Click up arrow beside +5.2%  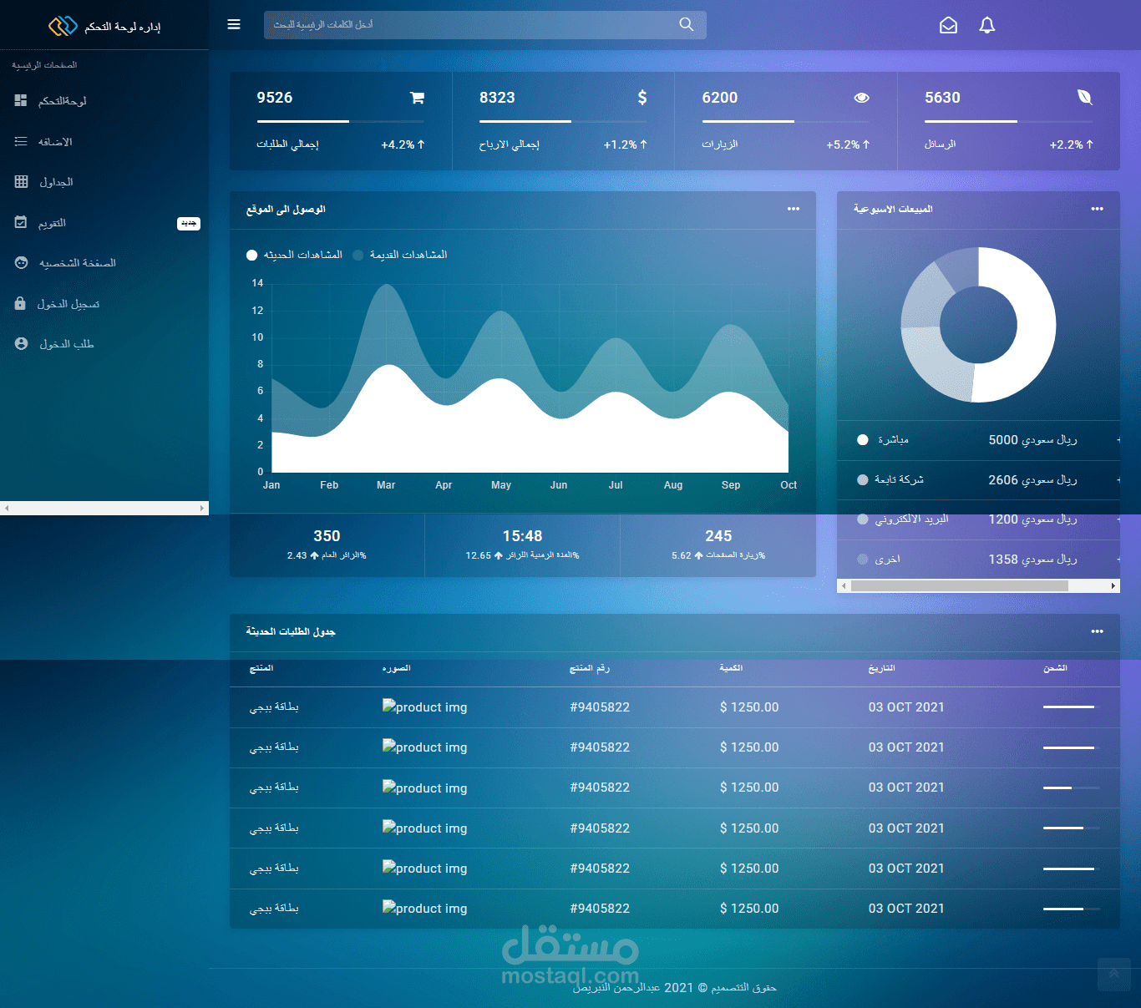coord(866,144)
